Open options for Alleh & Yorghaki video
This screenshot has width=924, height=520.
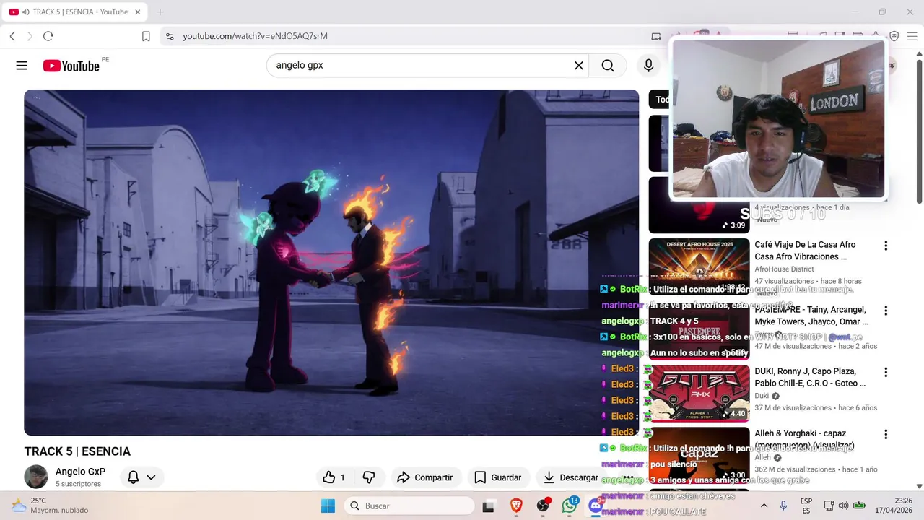coord(886,435)
